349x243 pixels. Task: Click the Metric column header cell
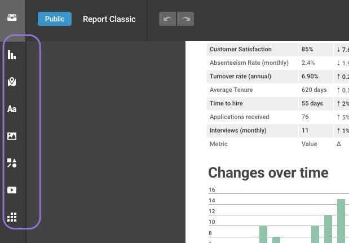218,144
